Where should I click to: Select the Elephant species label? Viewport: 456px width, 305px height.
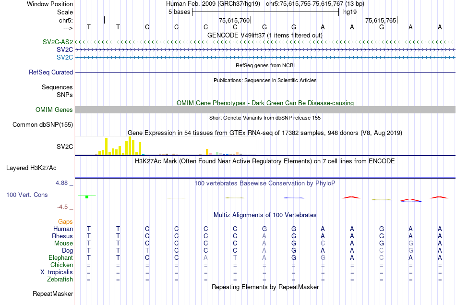pos(60,257)
